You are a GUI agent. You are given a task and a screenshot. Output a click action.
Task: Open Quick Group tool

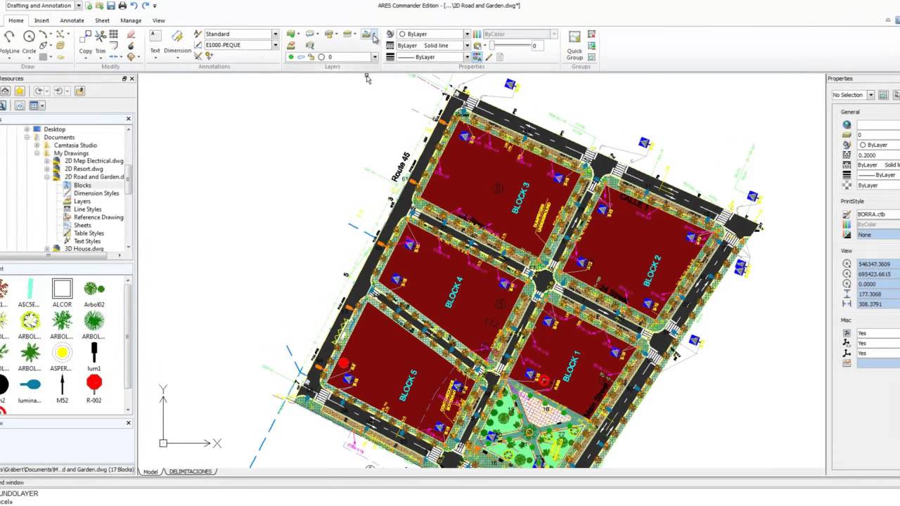pyautogui.click(x=574, y=45)
